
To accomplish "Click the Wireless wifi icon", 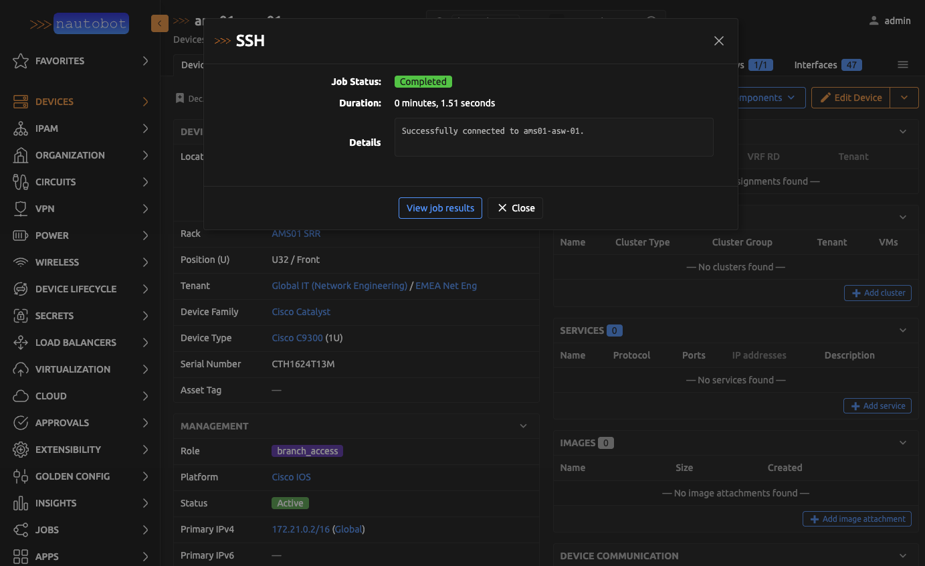I will [x=21, y=262].
